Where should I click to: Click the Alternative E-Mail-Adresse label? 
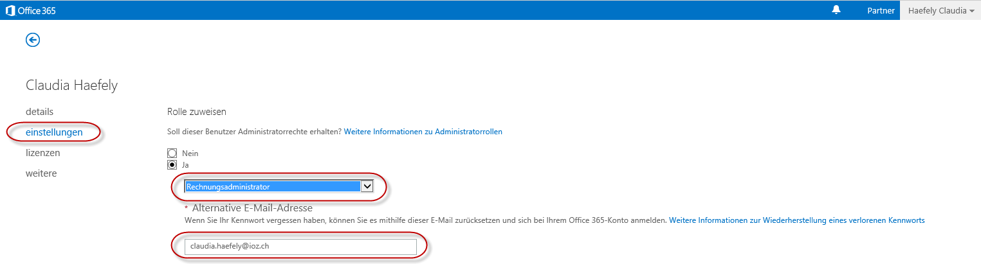coord(252,207)
